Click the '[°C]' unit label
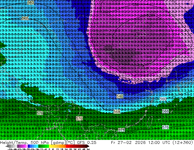Image resolution: width=194 pixels, height=150 pixels. 71,143
